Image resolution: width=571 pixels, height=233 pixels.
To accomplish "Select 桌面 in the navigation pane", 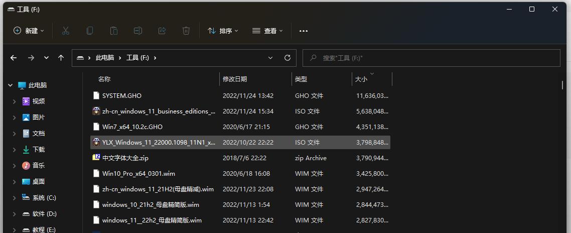I will point(39,182).
